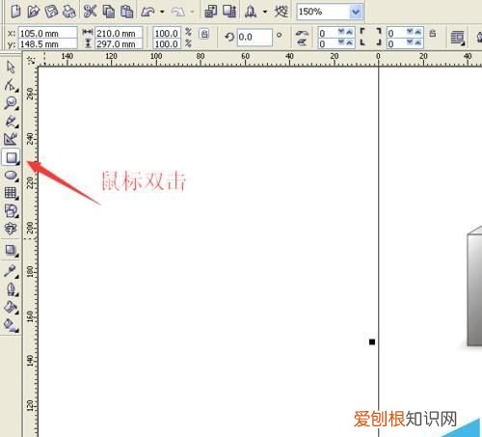Screen dimensions: 482x437
Task: Select the Graph paper tool
Action: click(11, 193)
